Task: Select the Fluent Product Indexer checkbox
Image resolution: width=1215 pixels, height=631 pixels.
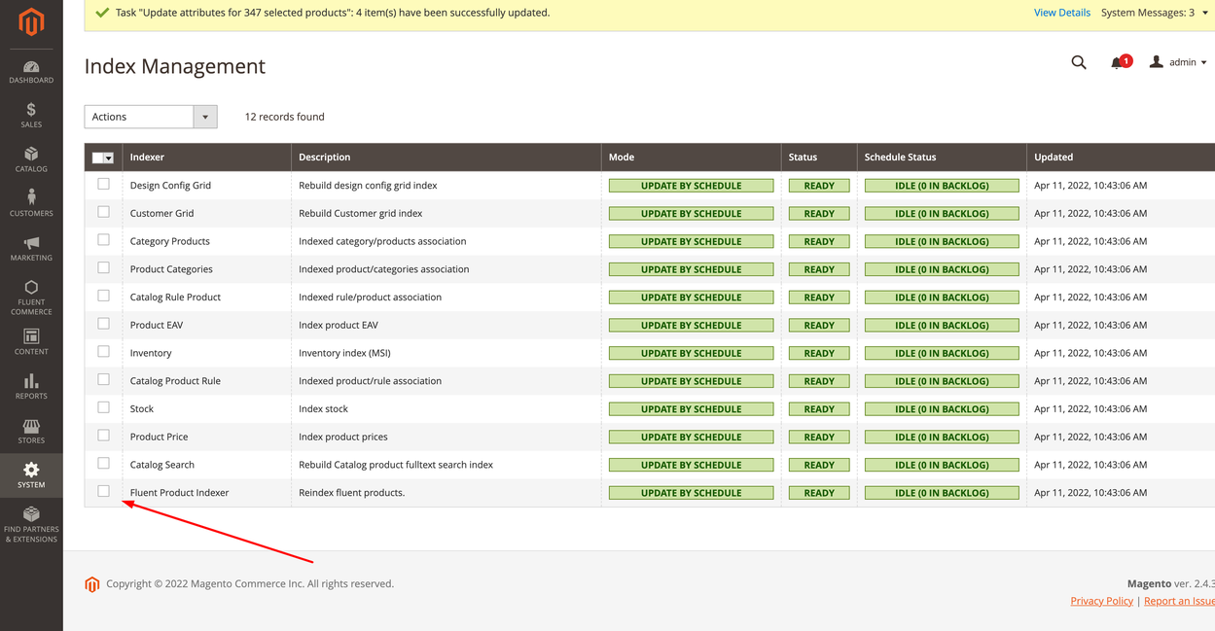Action: [x=103, y=492]
